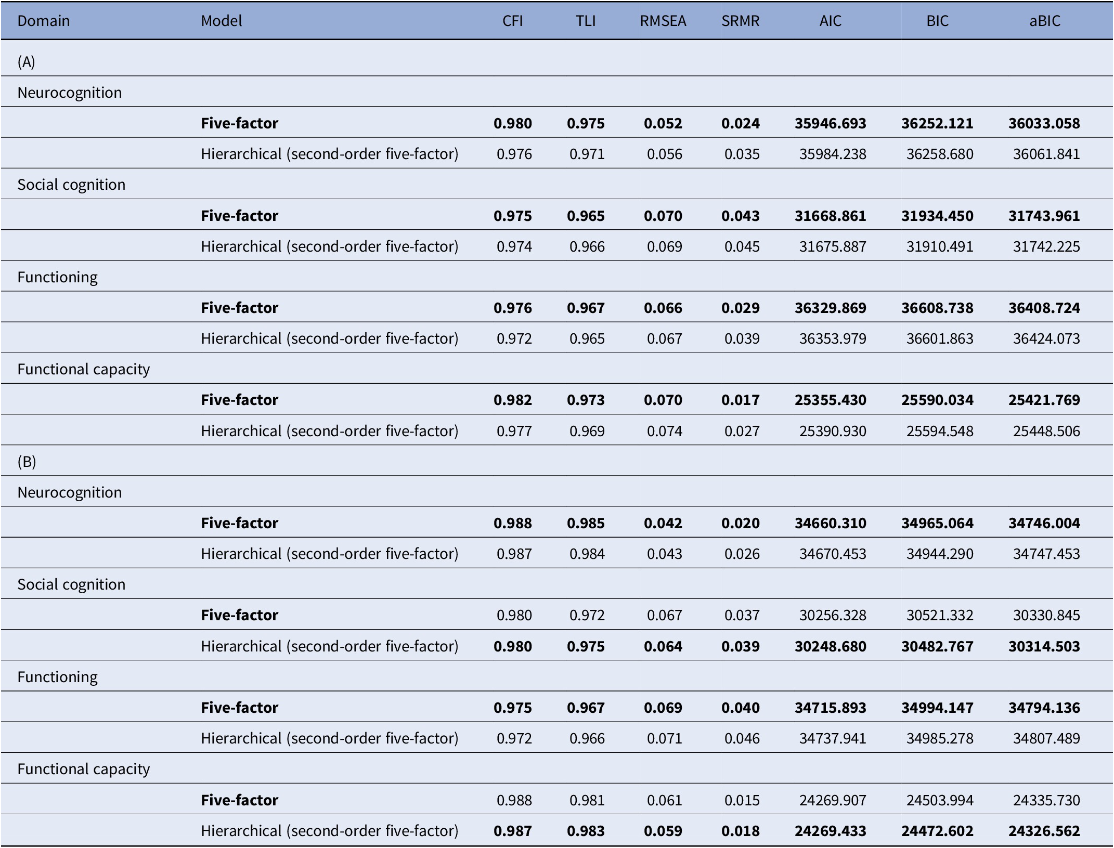Select the AIC column header

point(830,21)
